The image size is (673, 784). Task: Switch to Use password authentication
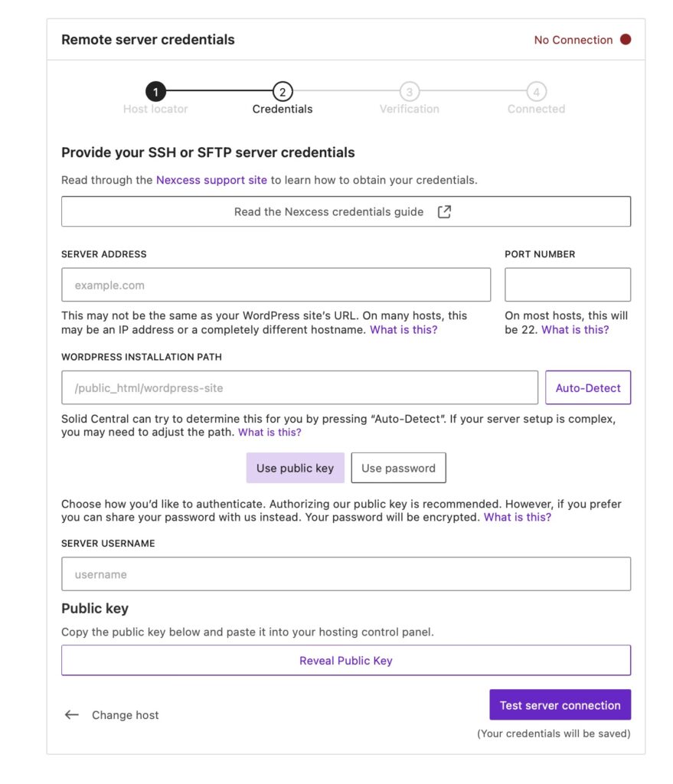[x=398, y=468]
